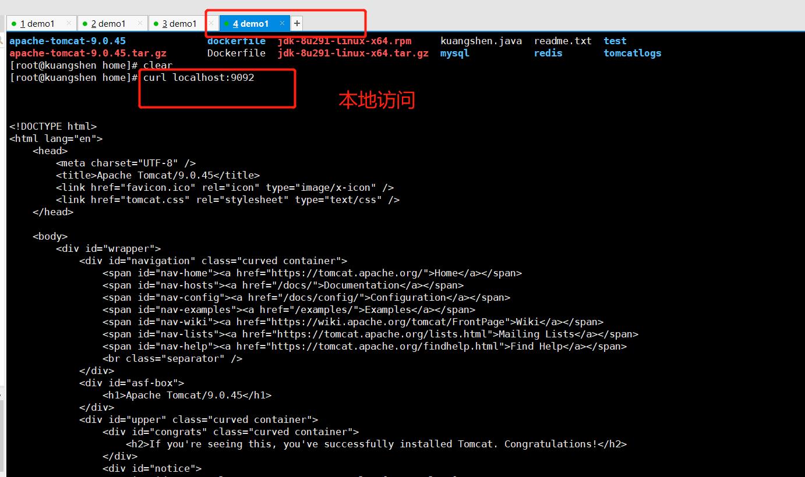Click the nav-wiki Wiki line
The image size is (805, 477).
[353, 322]
